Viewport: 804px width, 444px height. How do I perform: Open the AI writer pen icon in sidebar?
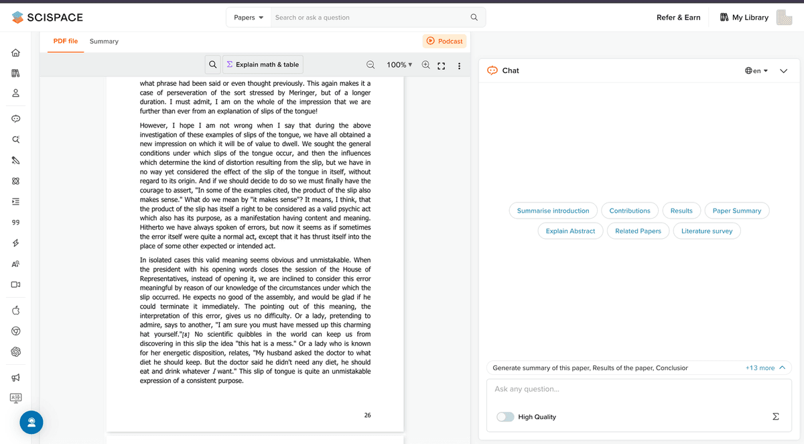(x=15, y=160)
